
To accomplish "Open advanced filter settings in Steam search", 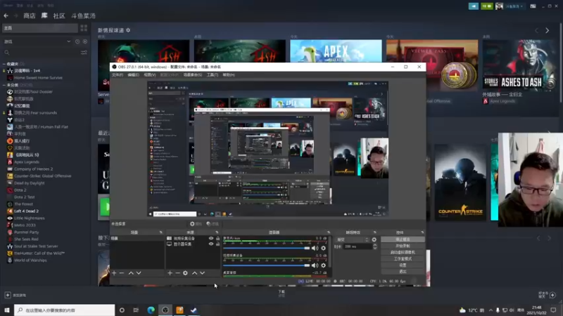I will [x=84, y=53].
